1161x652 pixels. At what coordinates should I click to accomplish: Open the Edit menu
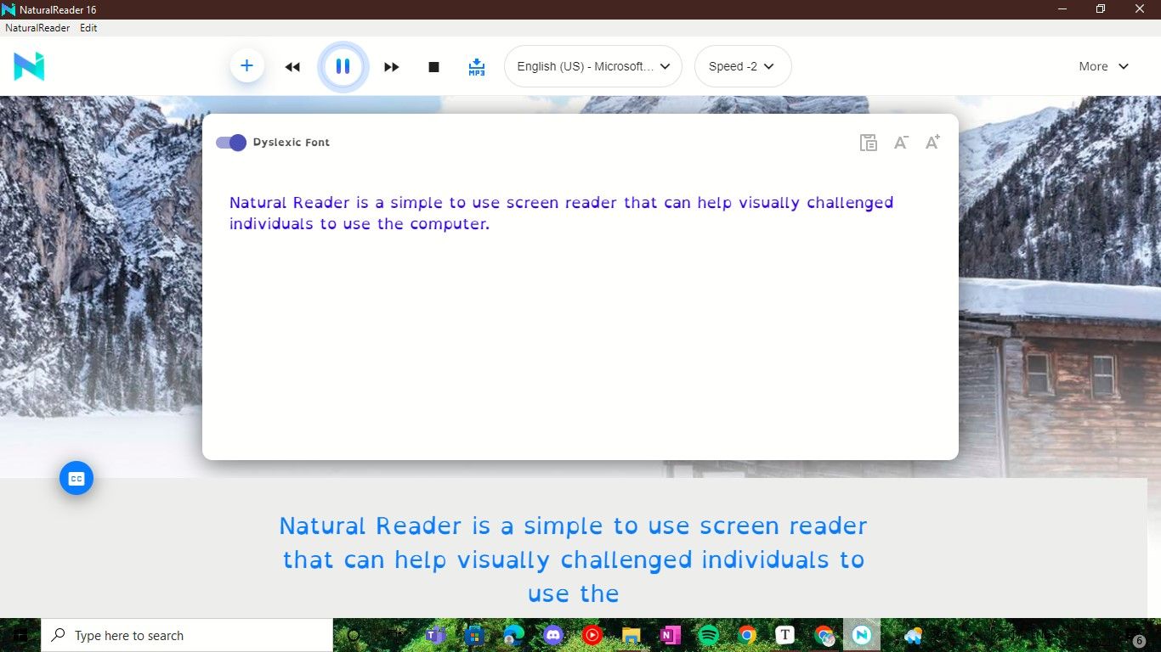[x=88, y=28]
